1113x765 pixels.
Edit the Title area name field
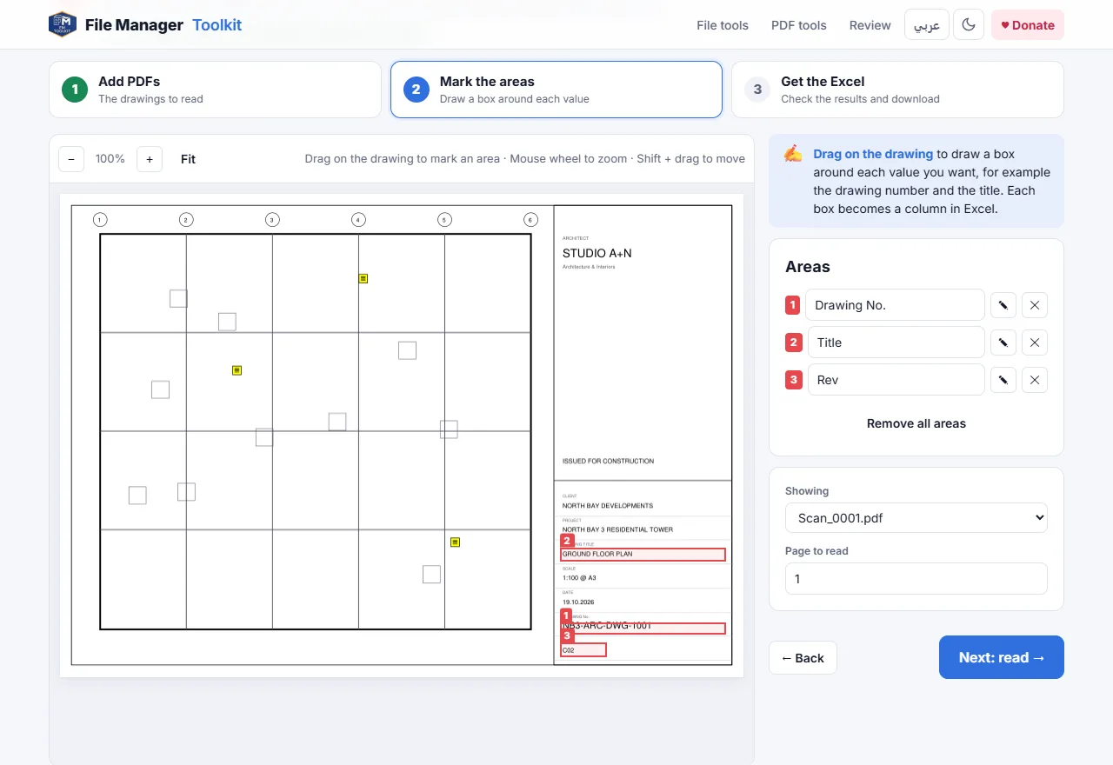(896, 343)
